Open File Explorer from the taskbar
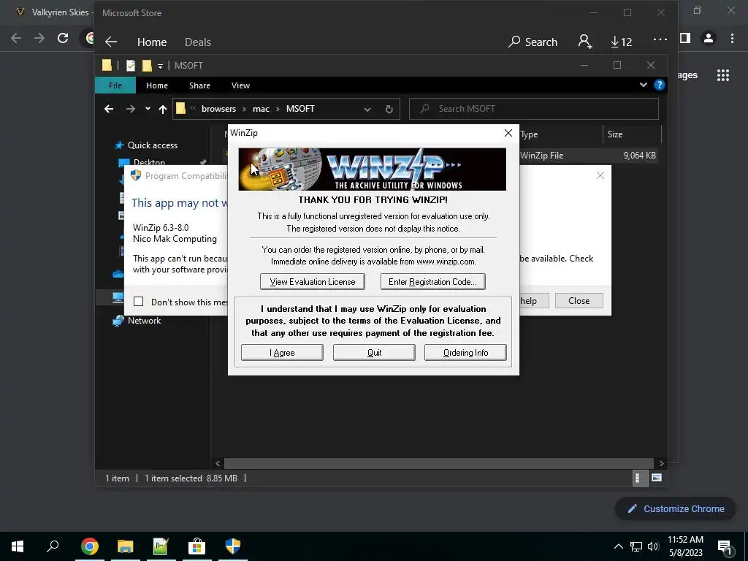This screenshot has height=561, width=748. [x=126, y=546]
